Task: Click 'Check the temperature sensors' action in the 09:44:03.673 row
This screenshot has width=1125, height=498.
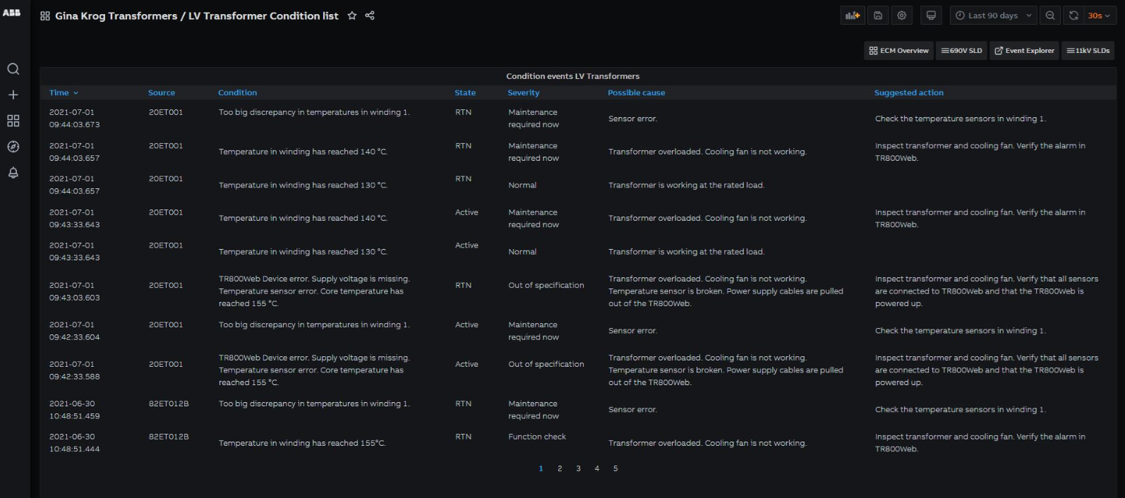Action: (x=961, y=119)
